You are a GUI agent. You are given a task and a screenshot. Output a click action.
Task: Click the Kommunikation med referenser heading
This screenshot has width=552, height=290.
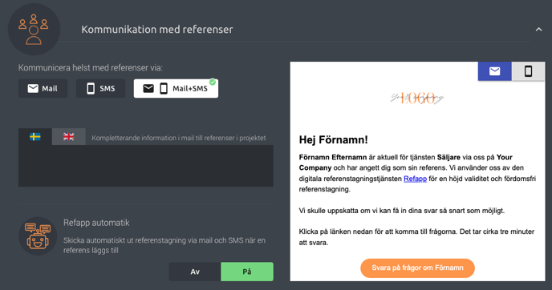pyautogui.click(x=157, y=30)
